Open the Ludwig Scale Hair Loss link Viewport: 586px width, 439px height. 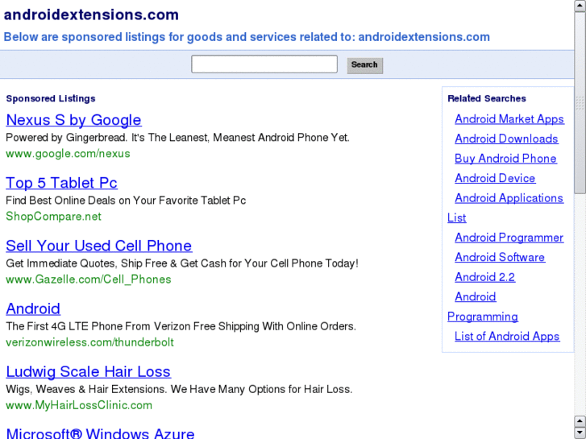88,371
